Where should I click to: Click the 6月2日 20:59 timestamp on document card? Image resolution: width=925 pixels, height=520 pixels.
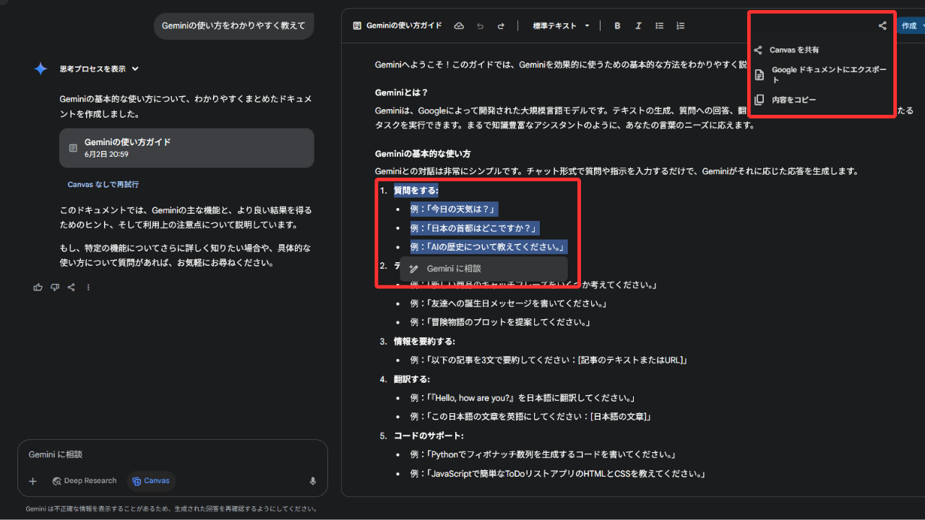[x=106, y=155]
